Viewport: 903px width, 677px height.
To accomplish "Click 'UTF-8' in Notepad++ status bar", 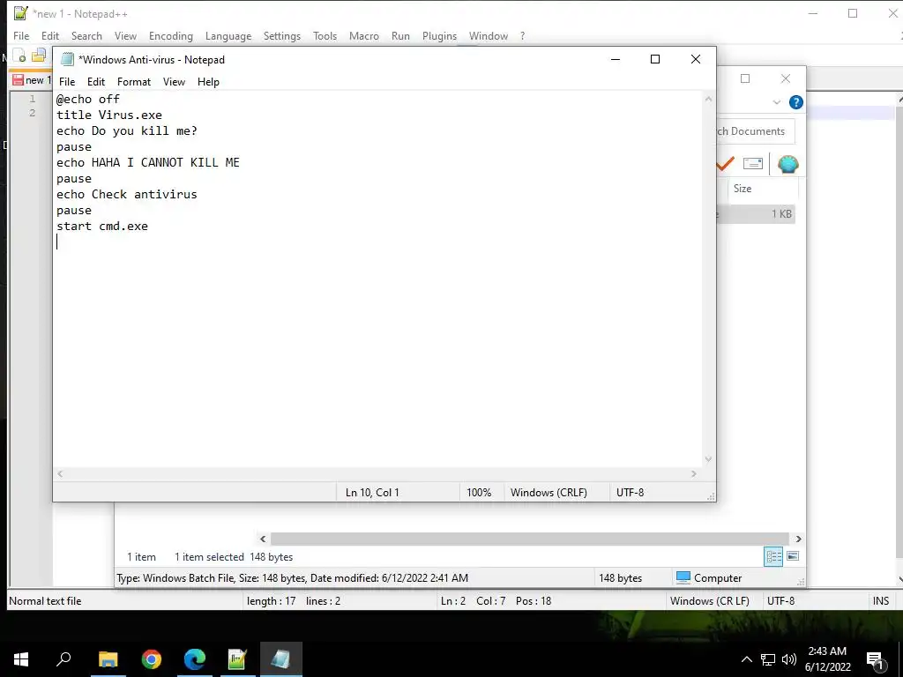I will pos(780,600).
